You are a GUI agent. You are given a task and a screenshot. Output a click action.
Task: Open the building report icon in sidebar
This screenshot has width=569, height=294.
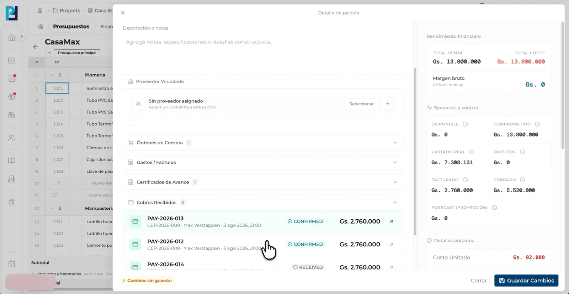pos(12,179)
